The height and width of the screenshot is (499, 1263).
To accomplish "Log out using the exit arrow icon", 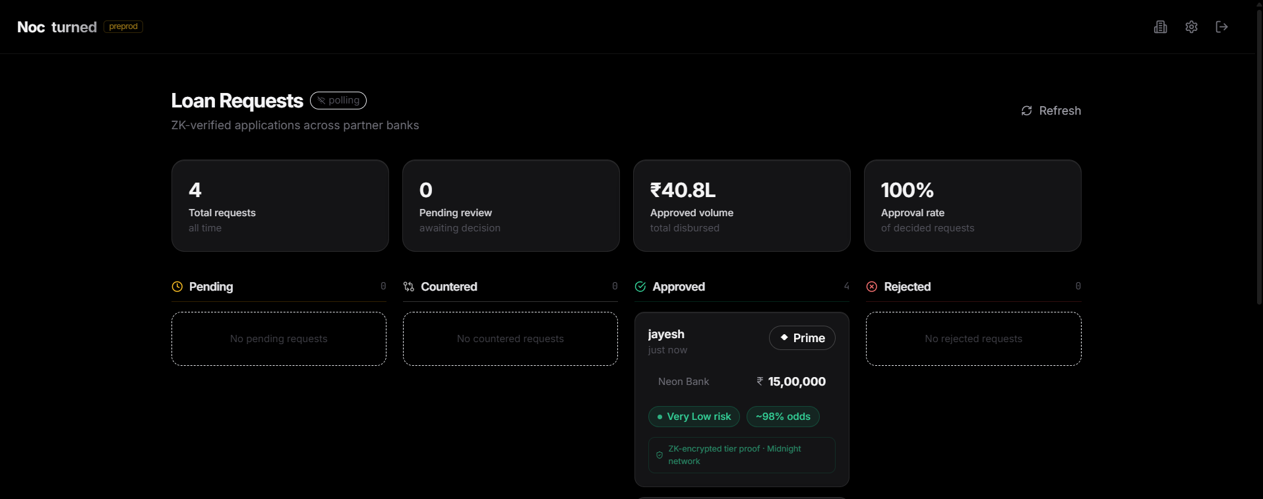I will click(x=1221, y=27).
